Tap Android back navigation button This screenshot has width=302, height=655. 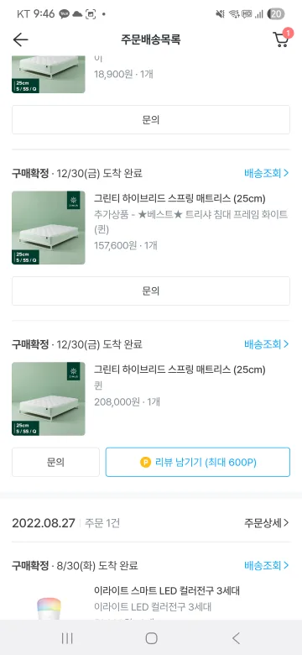click(236, 638)
